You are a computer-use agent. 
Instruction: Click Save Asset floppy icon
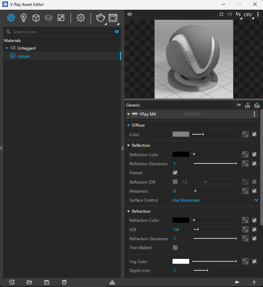[47, 282]
